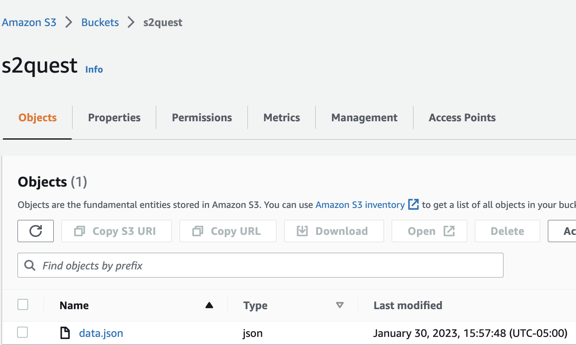The image size is (576, 345).
Task: Open the Management tab
Action: tap(364, 118)
